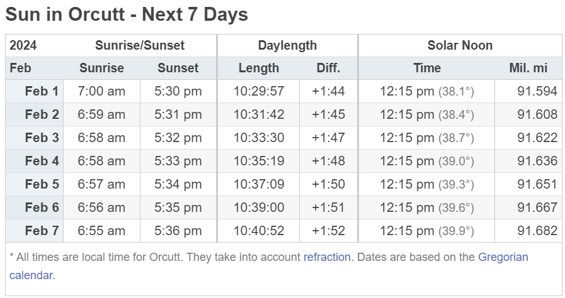Click the 7:00 am sunrise cell
565x298 pixels.
(x=101, y=91)
